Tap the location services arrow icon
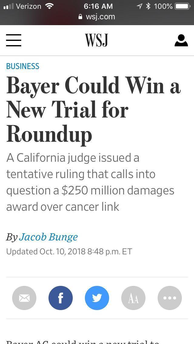Screen dimensions: 194x344 tap(139, 6)
